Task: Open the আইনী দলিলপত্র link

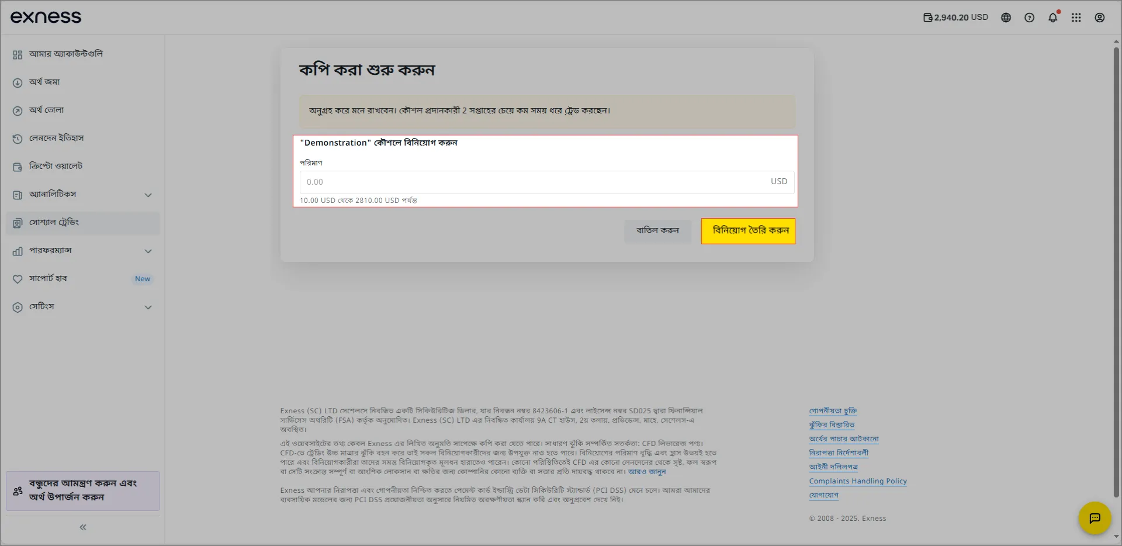Action: 833,467
